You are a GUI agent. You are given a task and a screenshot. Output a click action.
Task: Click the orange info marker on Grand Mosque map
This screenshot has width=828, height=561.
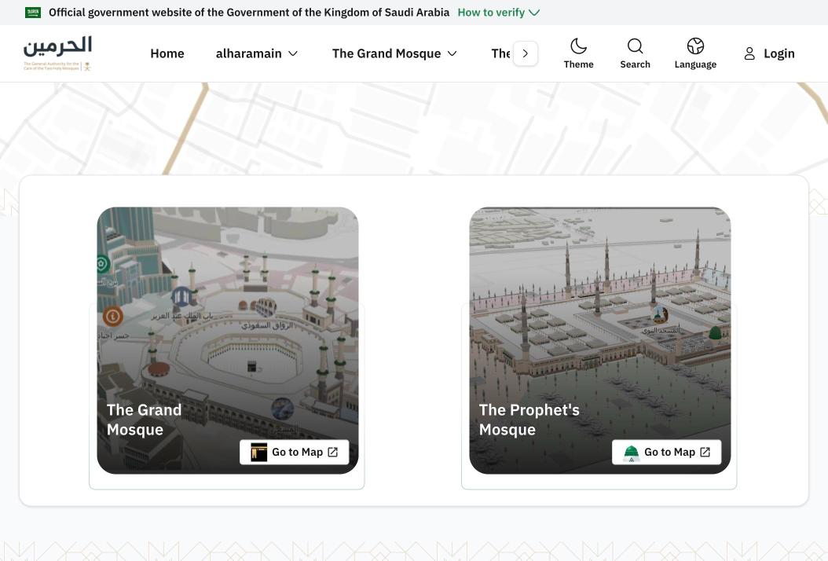tap(112, 317)
